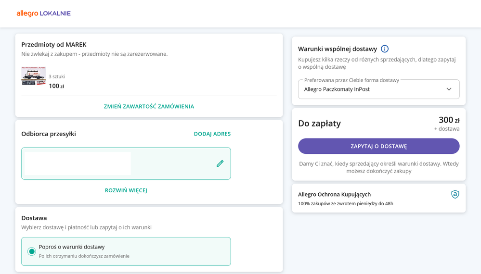The width and height of the screenshot is (481, 274).
Task: Open the tank wagon product thumbnail
Action: click(x=33, y=76)
